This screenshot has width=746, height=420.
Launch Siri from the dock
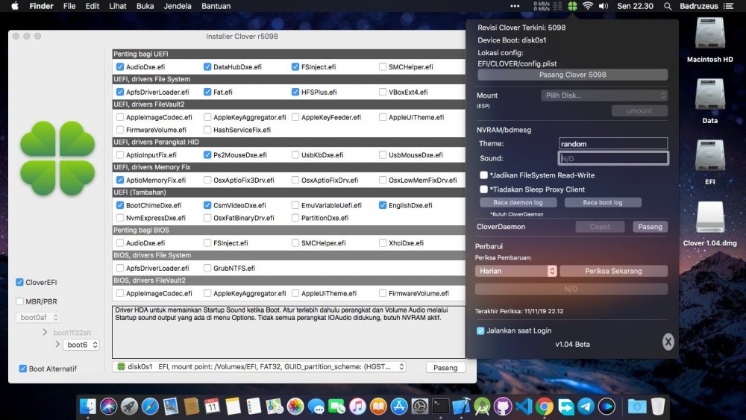[108, 407]
